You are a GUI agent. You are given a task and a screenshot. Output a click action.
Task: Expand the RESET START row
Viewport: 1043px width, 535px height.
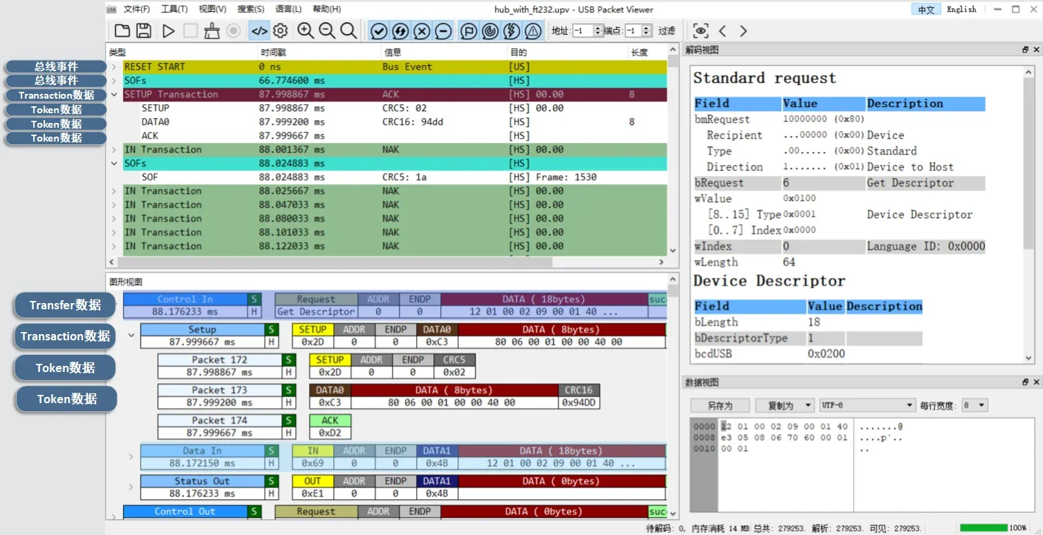(x=114, y=67)
